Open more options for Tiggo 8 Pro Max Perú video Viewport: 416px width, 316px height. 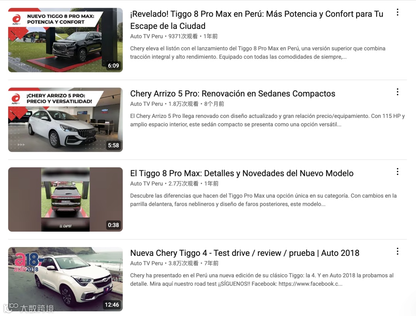[x=397, y=12]
